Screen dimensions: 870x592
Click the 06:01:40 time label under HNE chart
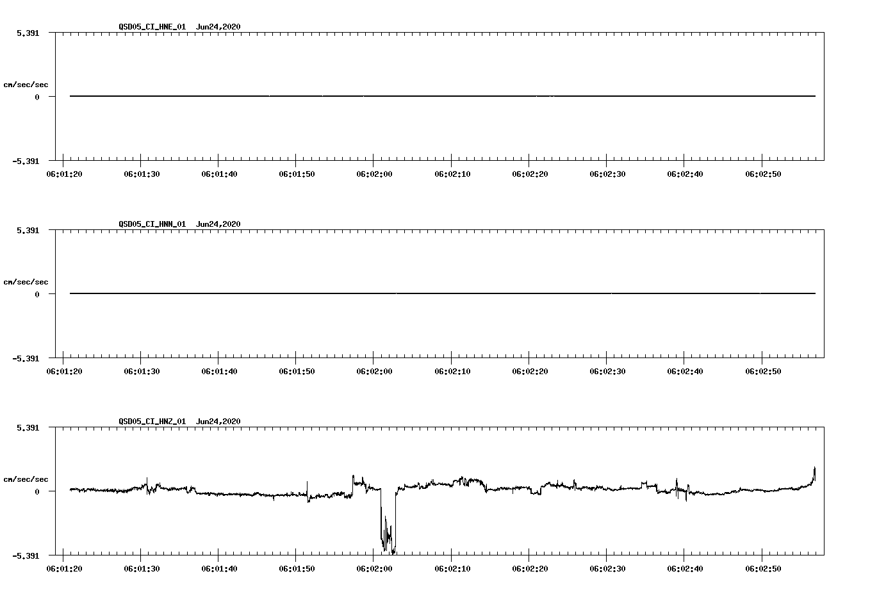[x=219, y=174]
